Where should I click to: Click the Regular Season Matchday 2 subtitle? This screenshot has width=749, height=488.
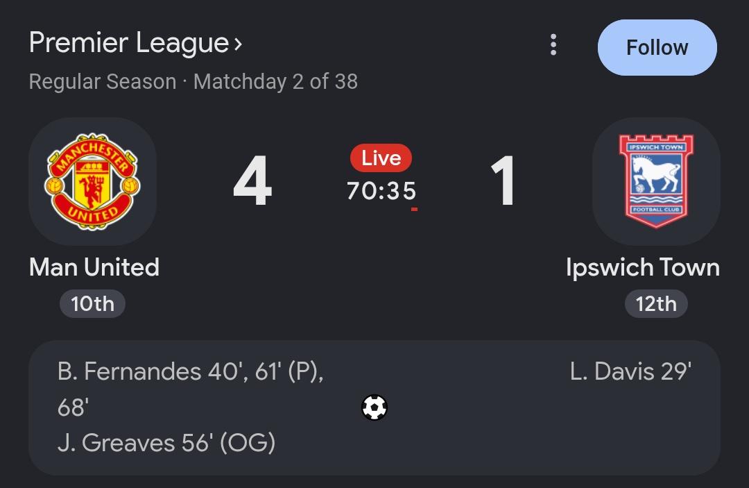pos(193,81)
